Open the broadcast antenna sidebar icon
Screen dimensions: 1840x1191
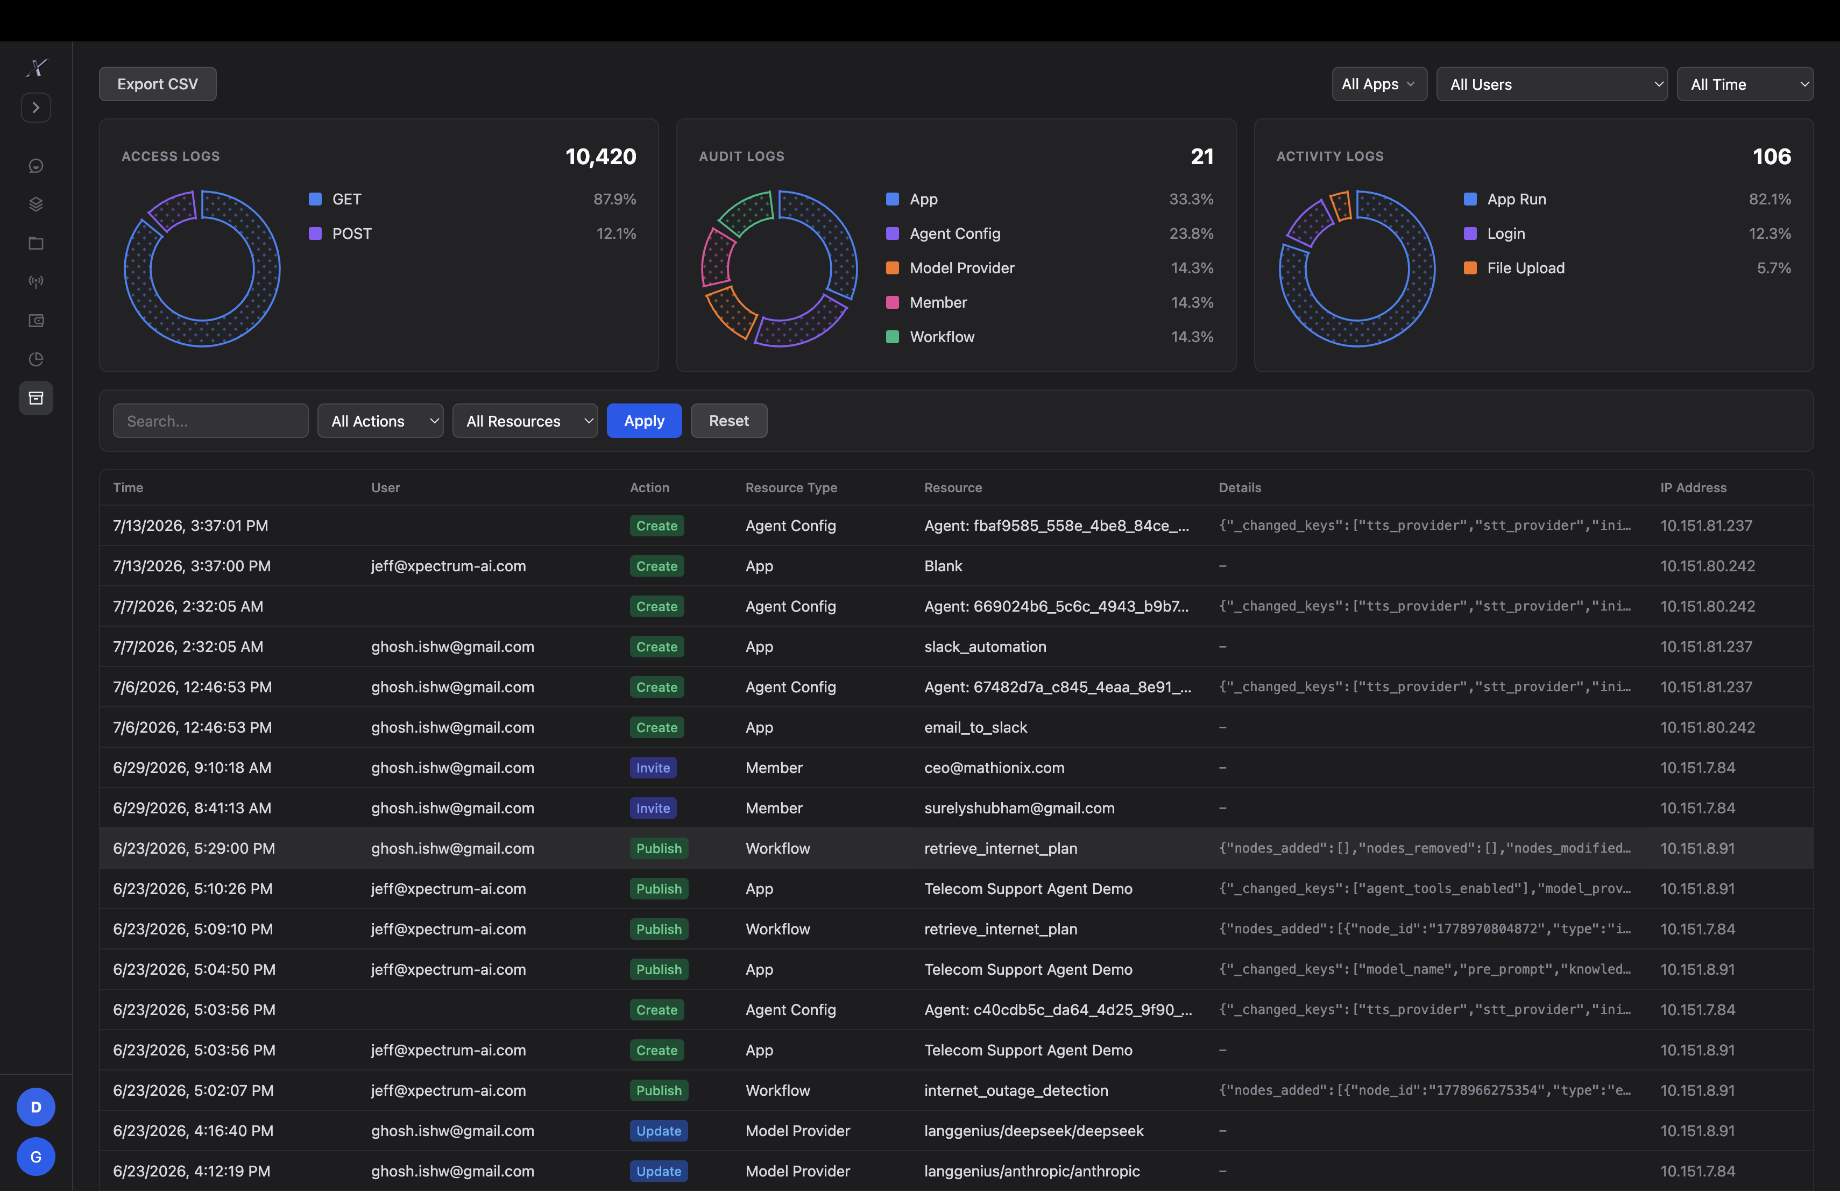pyautogui.click(x=36, y=282)
